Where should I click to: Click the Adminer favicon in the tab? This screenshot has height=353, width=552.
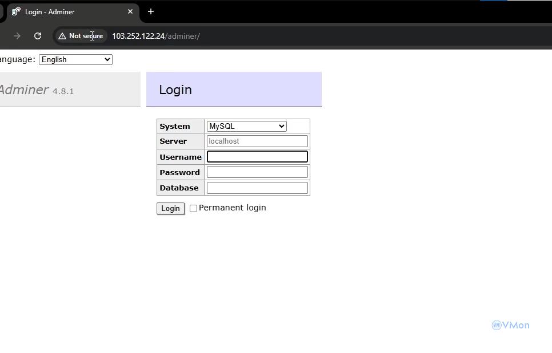point(16,11)
